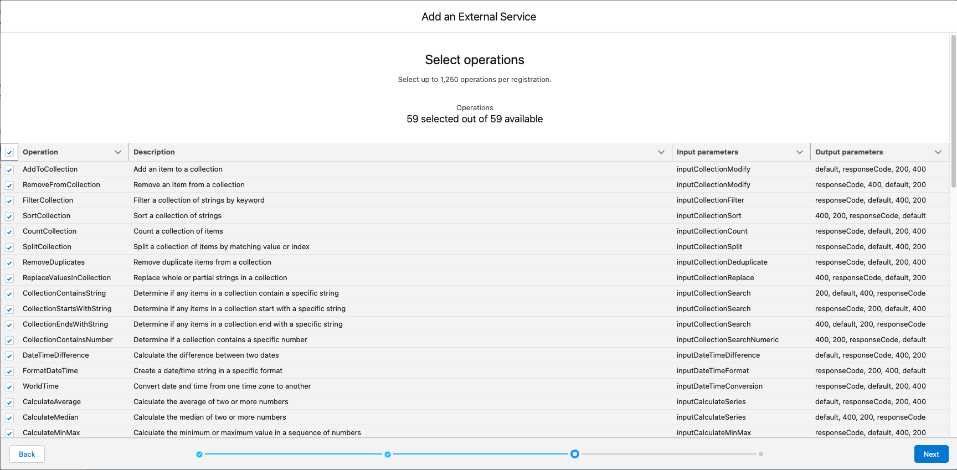This screenshot has width=957, height=470.
Task: Uncheck the CalculateMinMax operation
Action: (x=9, y=433)
